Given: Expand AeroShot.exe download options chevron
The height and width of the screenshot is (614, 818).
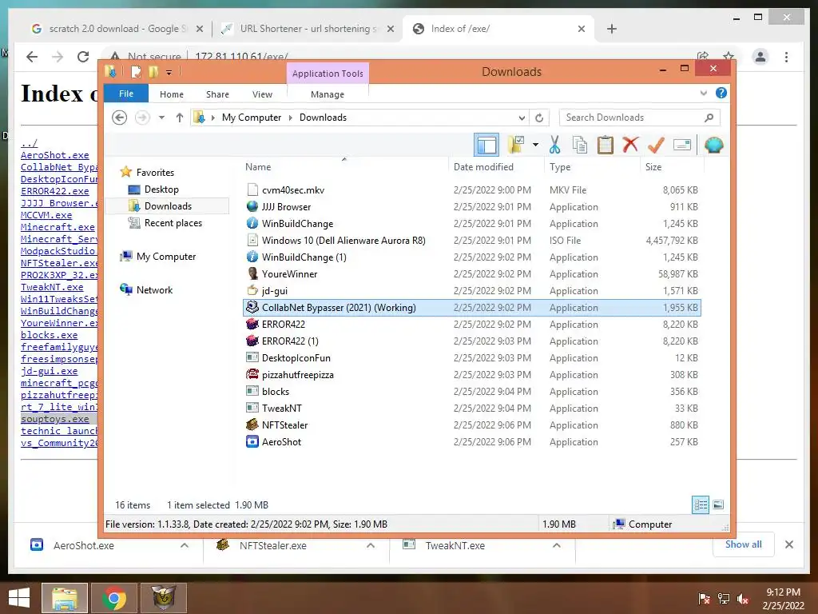Looking at the screenshot, I should tap(185, 545).
